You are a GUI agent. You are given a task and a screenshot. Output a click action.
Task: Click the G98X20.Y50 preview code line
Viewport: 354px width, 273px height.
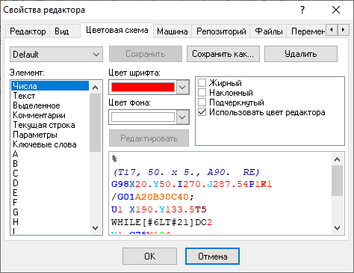point(192,184)
